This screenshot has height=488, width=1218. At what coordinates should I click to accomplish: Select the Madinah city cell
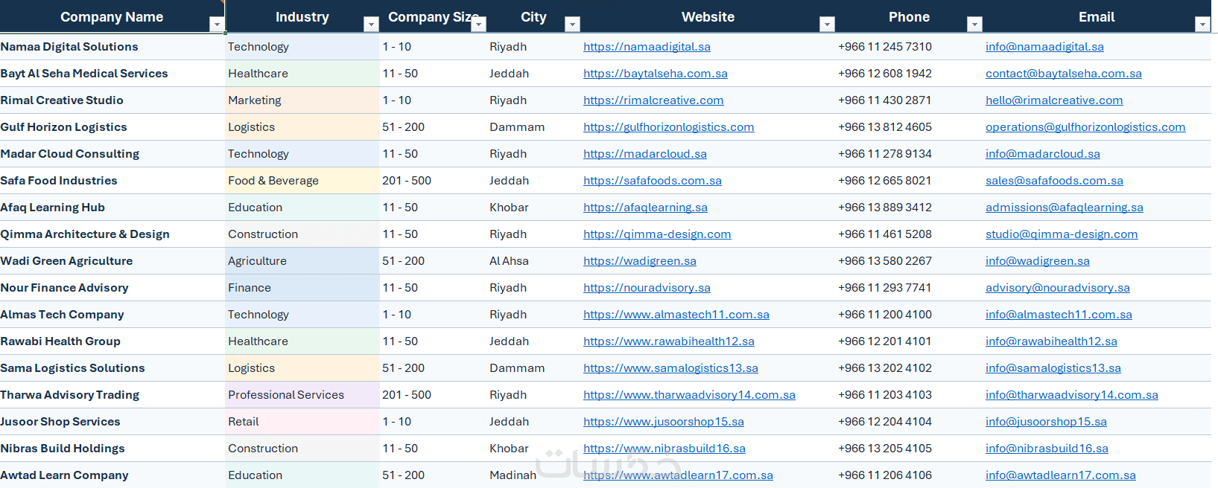[533, 475]
